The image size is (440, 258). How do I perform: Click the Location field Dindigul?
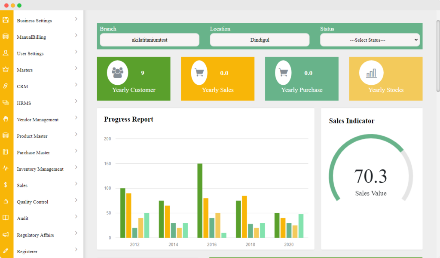coord(260,40)
